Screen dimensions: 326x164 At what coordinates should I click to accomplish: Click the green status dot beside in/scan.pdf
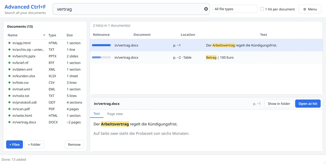point(9,109)
